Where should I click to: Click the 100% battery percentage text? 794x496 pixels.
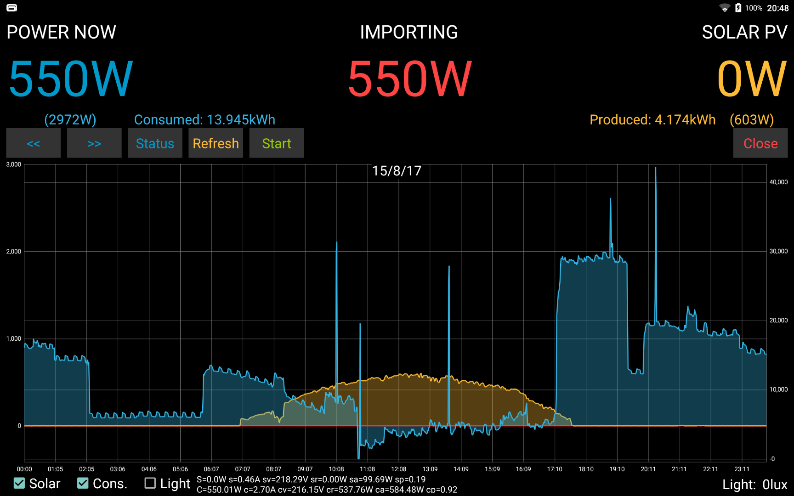754,8
